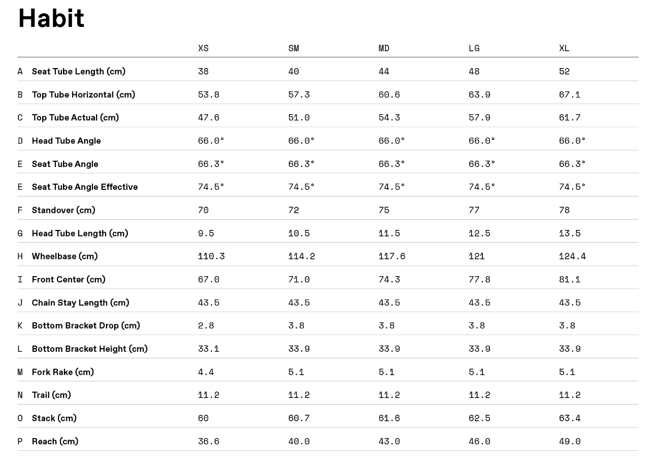Click the Head Tube Angle row label
The width and height of the screenshot is (650, 466).
pos(66,141)
